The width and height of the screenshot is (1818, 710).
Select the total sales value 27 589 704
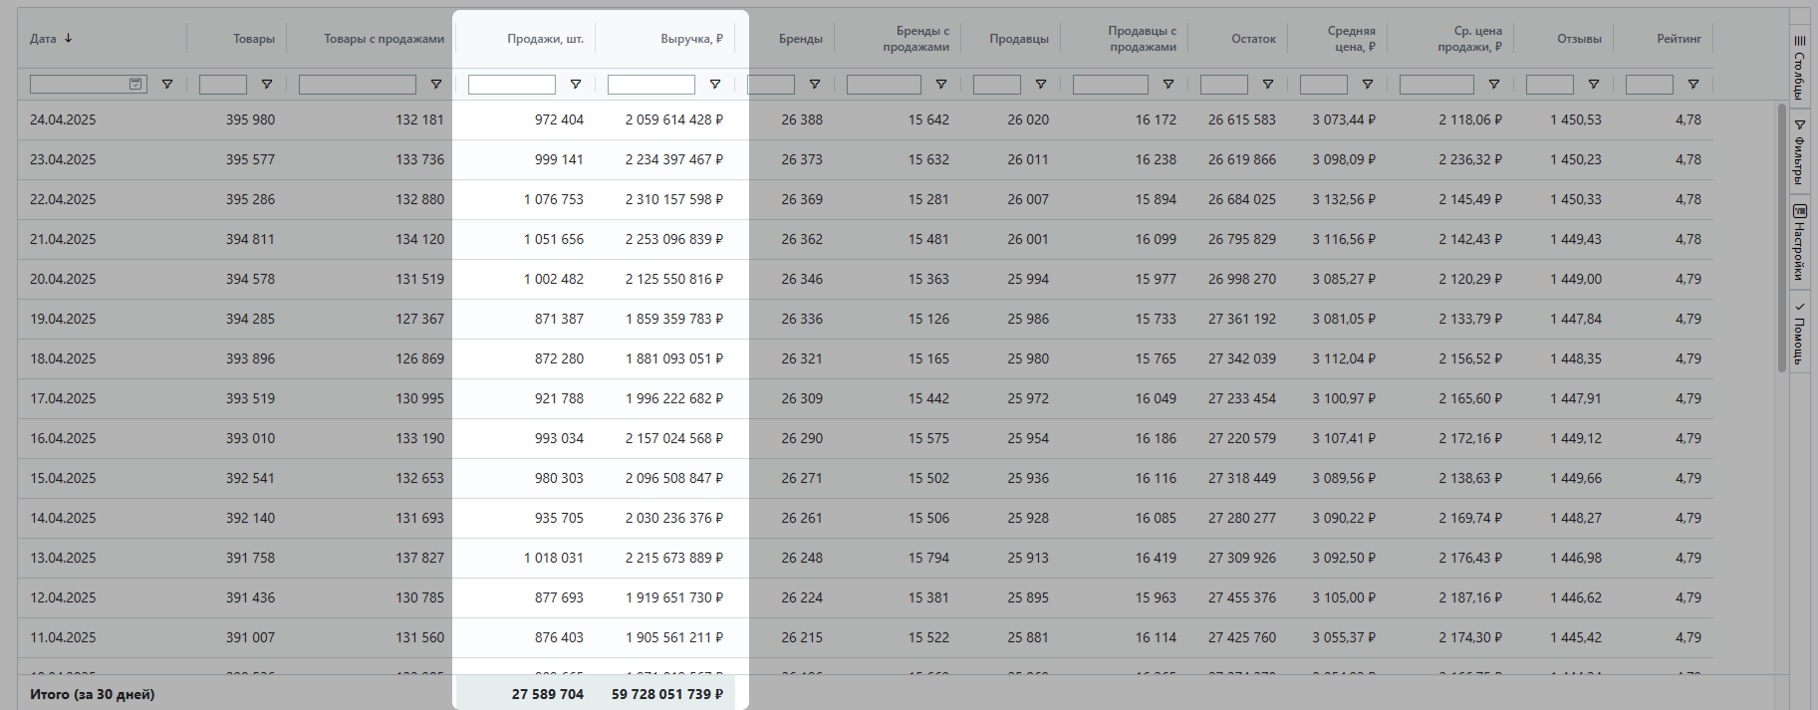click(548, 694)
